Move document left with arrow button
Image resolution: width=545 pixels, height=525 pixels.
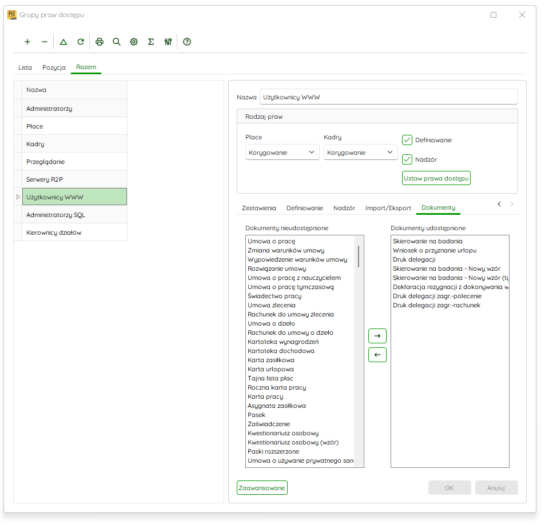click(x=377, y=355)
